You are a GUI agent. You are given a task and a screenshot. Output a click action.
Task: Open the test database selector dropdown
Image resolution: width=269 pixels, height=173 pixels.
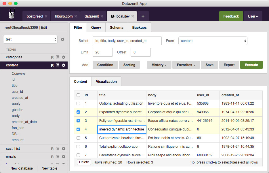[x=30, y=39]
